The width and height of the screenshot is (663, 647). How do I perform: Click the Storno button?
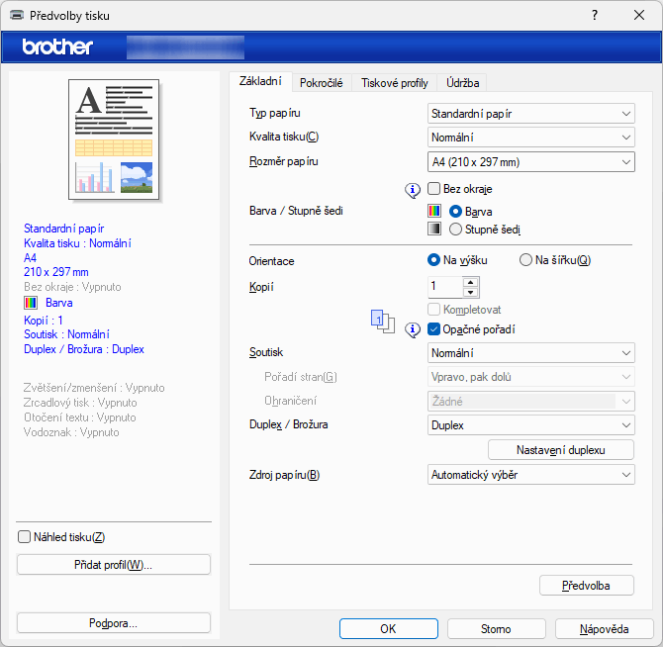[496, 629]
